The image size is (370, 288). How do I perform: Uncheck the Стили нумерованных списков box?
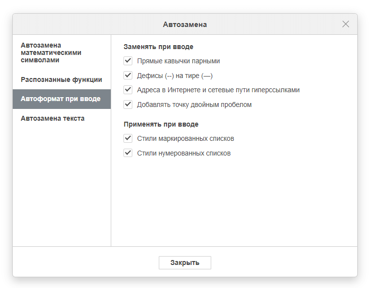[128, 153]
